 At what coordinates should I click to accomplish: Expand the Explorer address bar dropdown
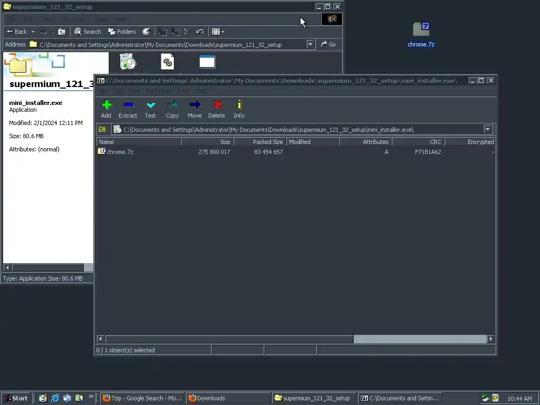tap(310, 44)
